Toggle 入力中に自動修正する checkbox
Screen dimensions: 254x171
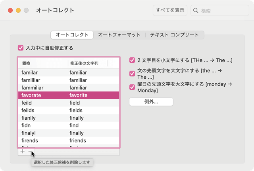tap(21, 48)
